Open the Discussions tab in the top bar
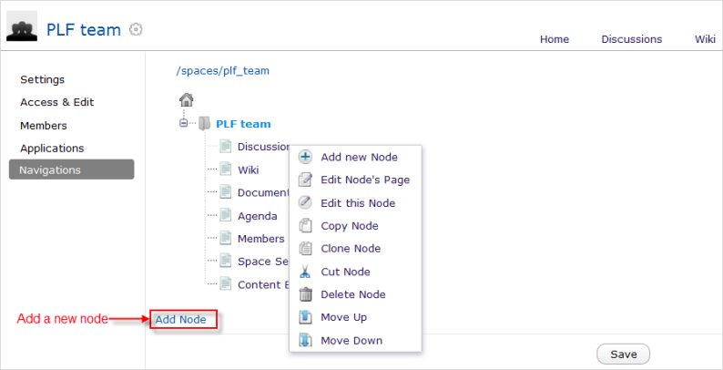Viewport: 723px width, 370px height. click(631, 39)
